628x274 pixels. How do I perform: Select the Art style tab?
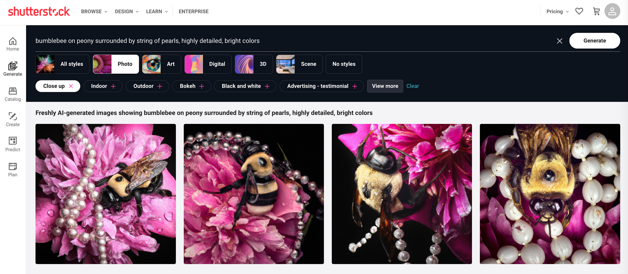161,64
